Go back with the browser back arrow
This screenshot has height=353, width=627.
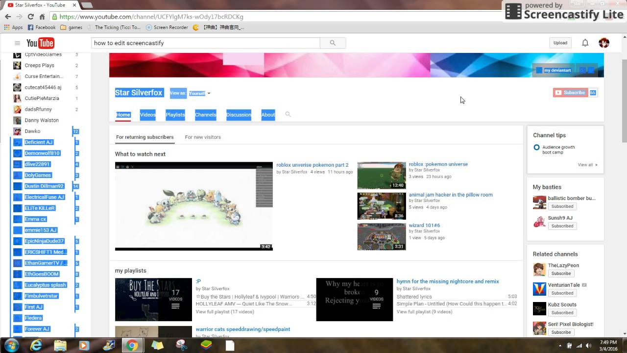coord(8,16)
